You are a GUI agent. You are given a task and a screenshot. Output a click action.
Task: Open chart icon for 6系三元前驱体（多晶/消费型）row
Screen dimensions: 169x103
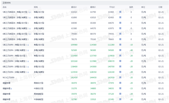(120, 28)
